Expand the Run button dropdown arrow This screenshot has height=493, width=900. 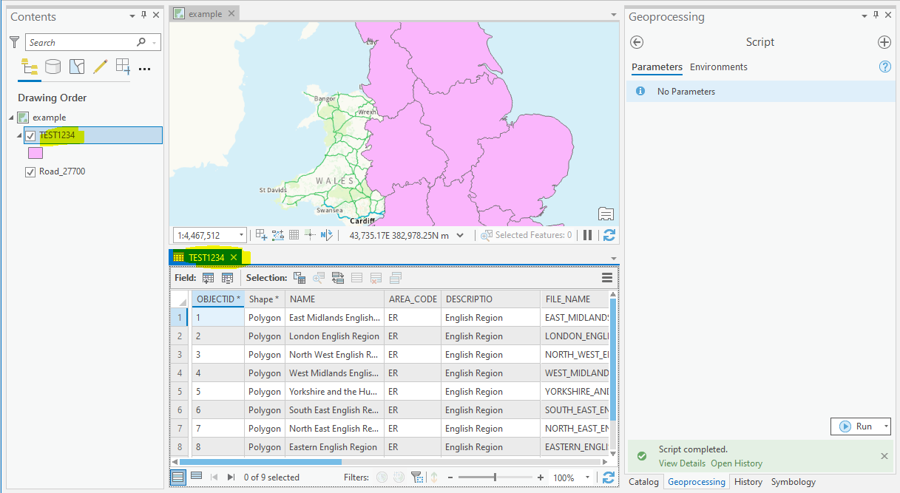pyautogui.click(x=886, y=426)
